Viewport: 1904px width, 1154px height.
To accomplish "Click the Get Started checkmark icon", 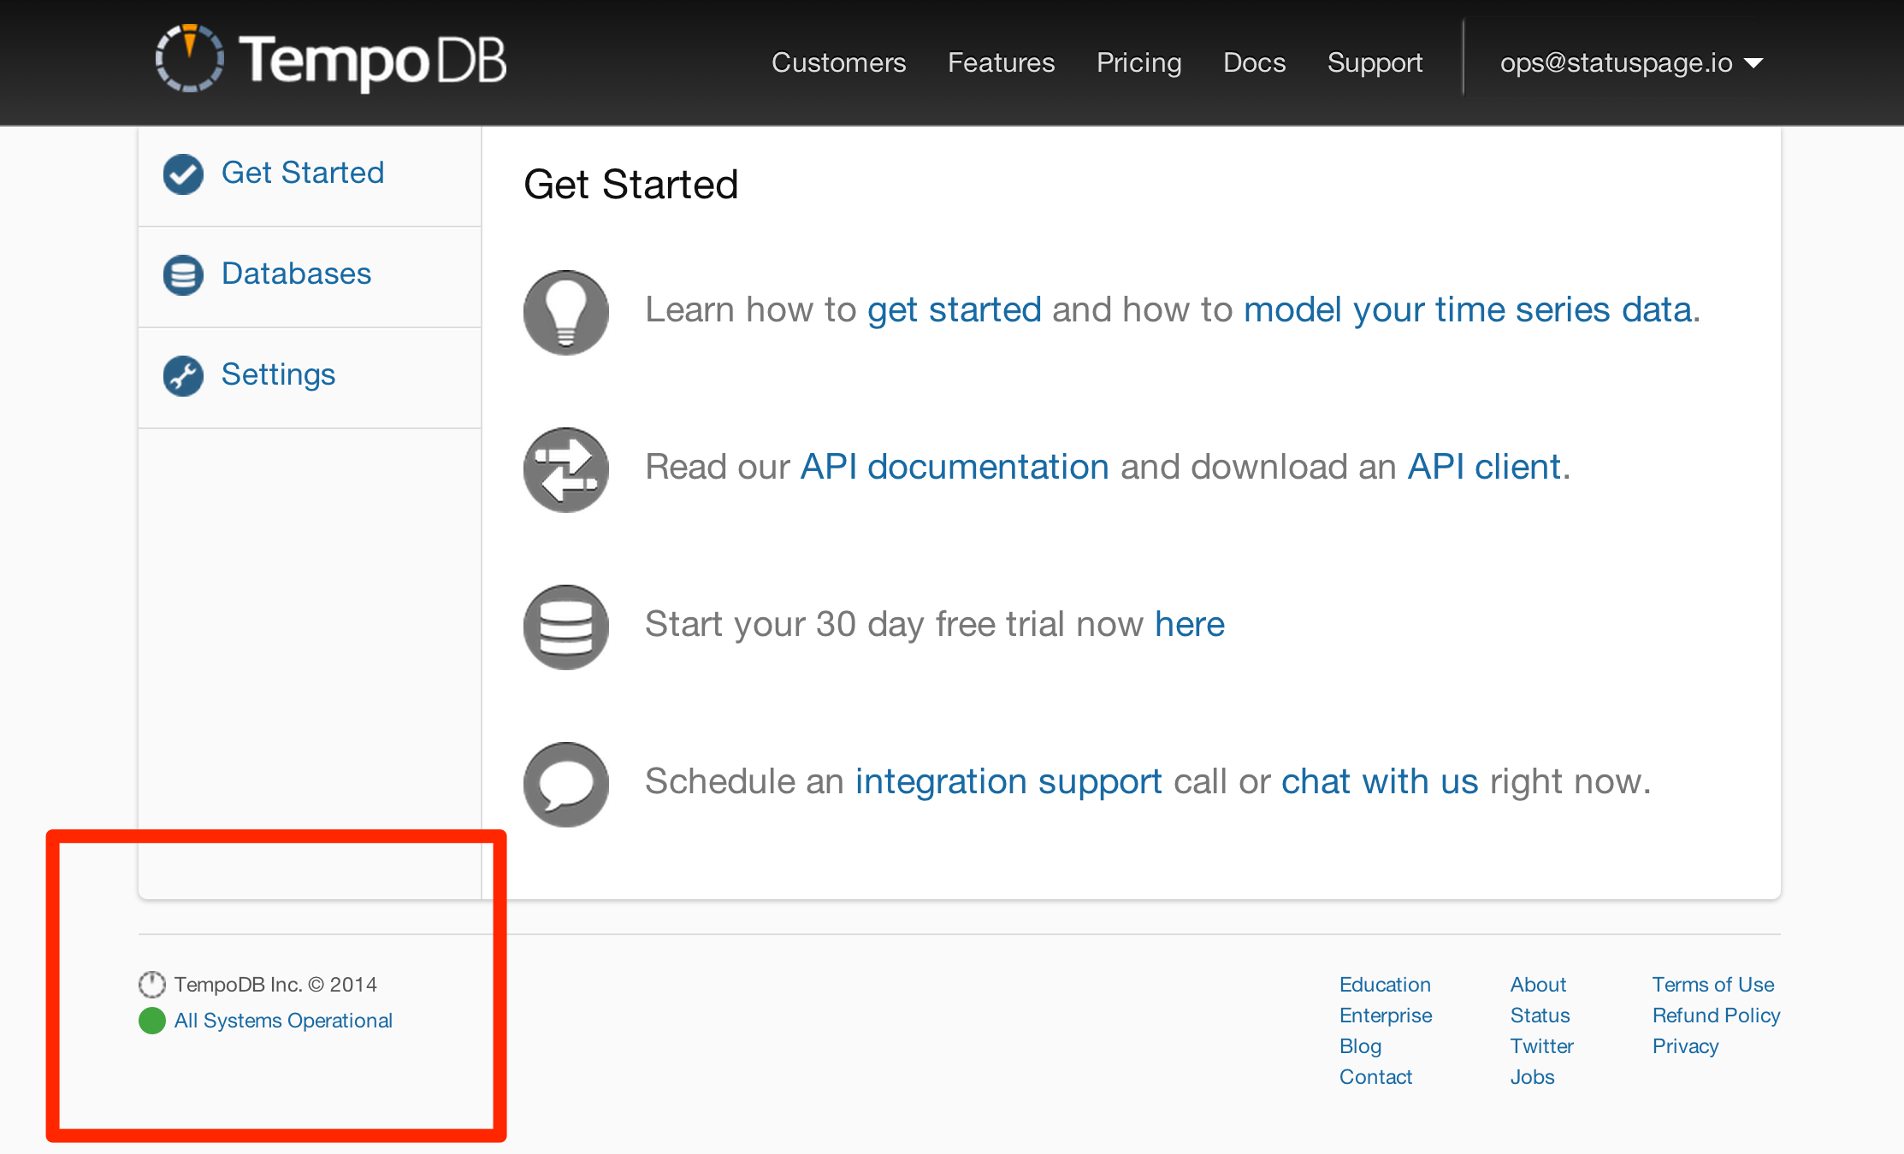I will click(183, 174).
